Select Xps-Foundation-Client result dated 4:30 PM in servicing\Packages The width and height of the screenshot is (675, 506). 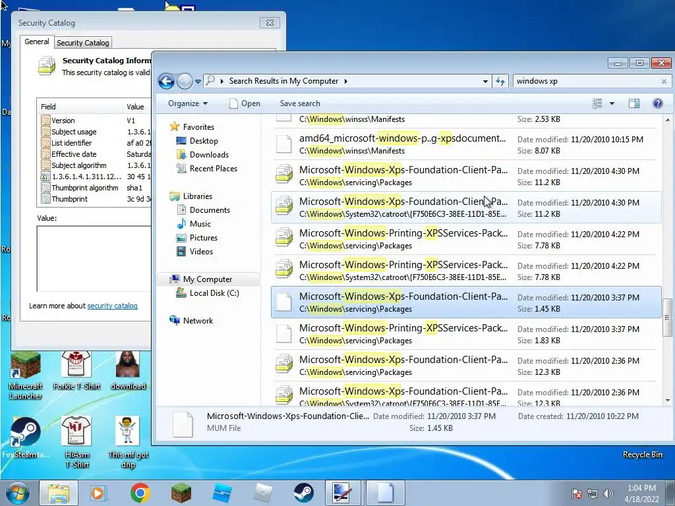[466, 175]
